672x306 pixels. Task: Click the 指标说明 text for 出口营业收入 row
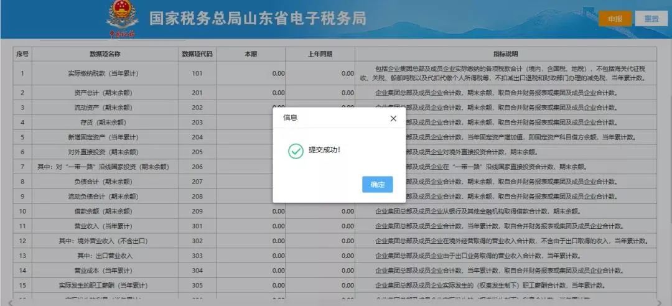[x=478, y=256]
